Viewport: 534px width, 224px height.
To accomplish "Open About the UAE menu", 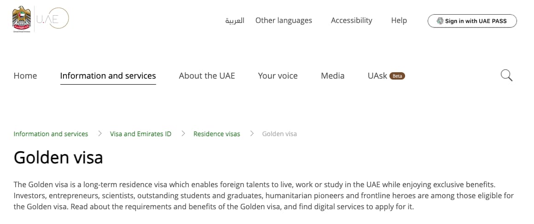I will click(207, 75).
